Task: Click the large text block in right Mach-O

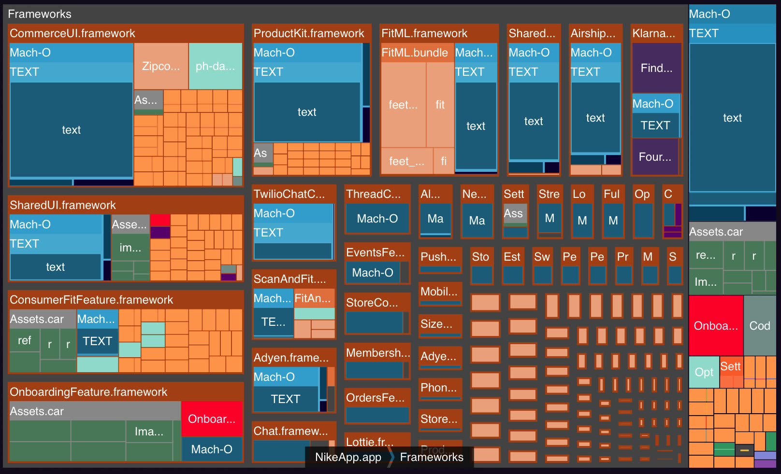Action: tap(732, 118)
